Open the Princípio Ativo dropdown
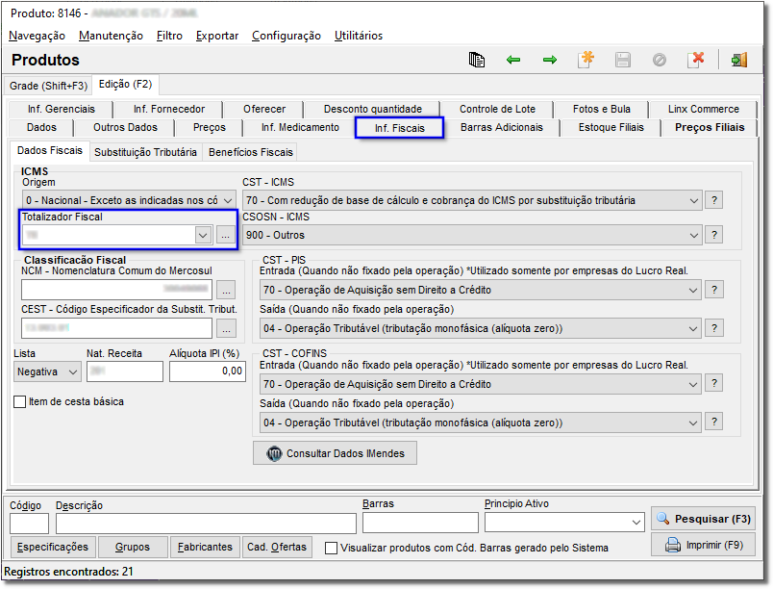The width and height of the screenshot is (773, 589). [636, 522]
